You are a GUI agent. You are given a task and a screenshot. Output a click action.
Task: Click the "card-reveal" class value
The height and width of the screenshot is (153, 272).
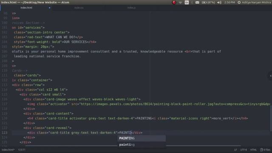57,128
